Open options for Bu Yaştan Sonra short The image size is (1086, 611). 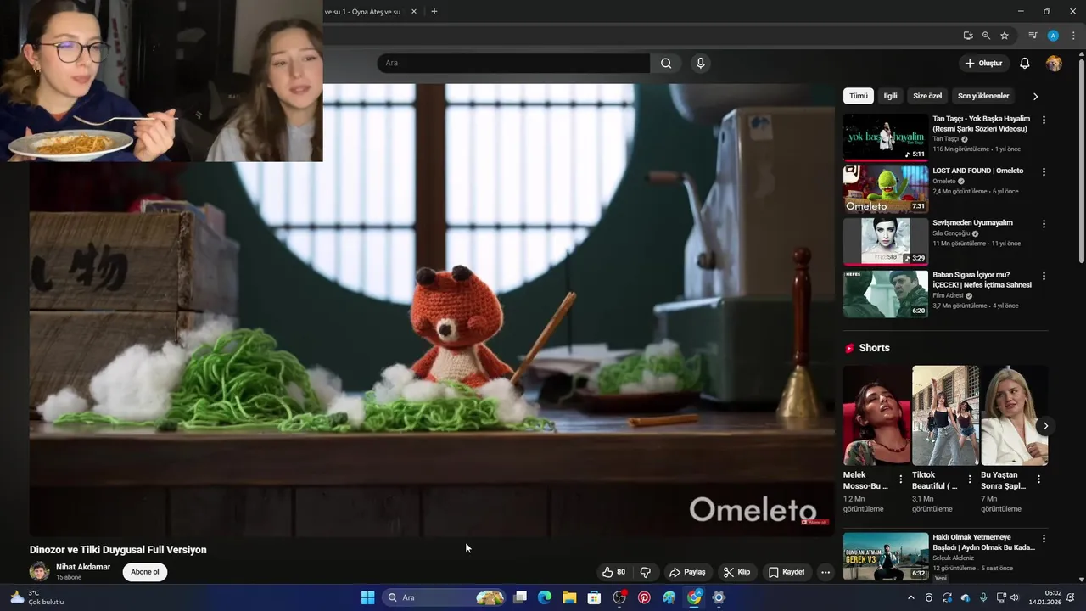pos(1038,479)
